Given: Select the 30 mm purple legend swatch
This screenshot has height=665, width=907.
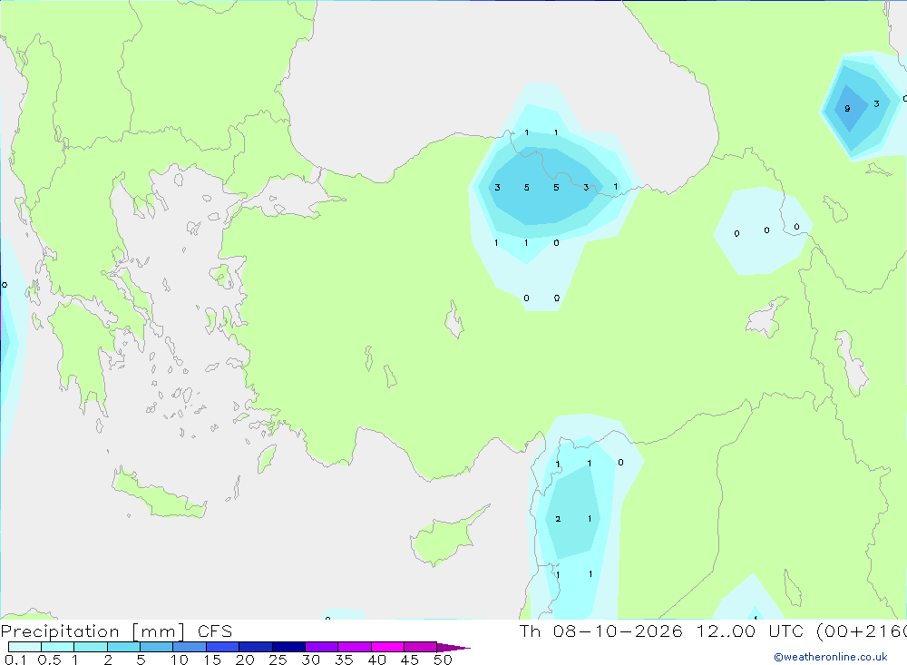Looking at the screenshot, I should (321, 647).
